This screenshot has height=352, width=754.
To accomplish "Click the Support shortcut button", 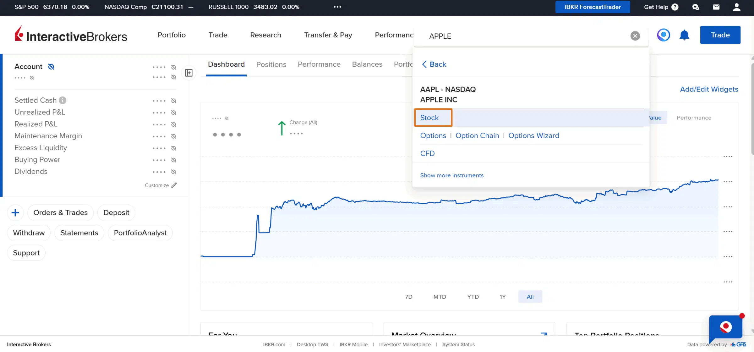I will pos(26,253).
